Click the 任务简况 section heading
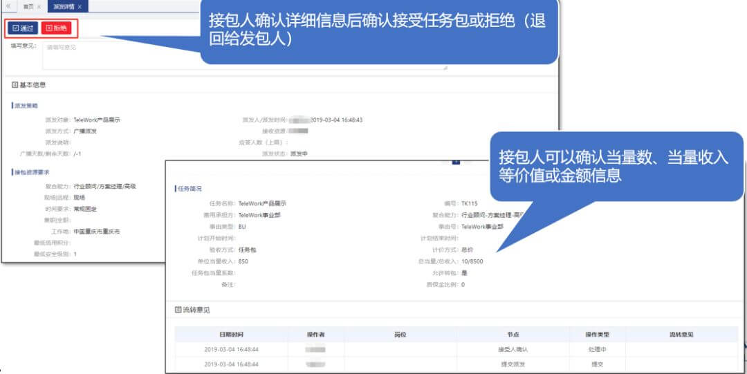Image resolution: width=747 pixels, height=374 pixels. coord(189,188)
